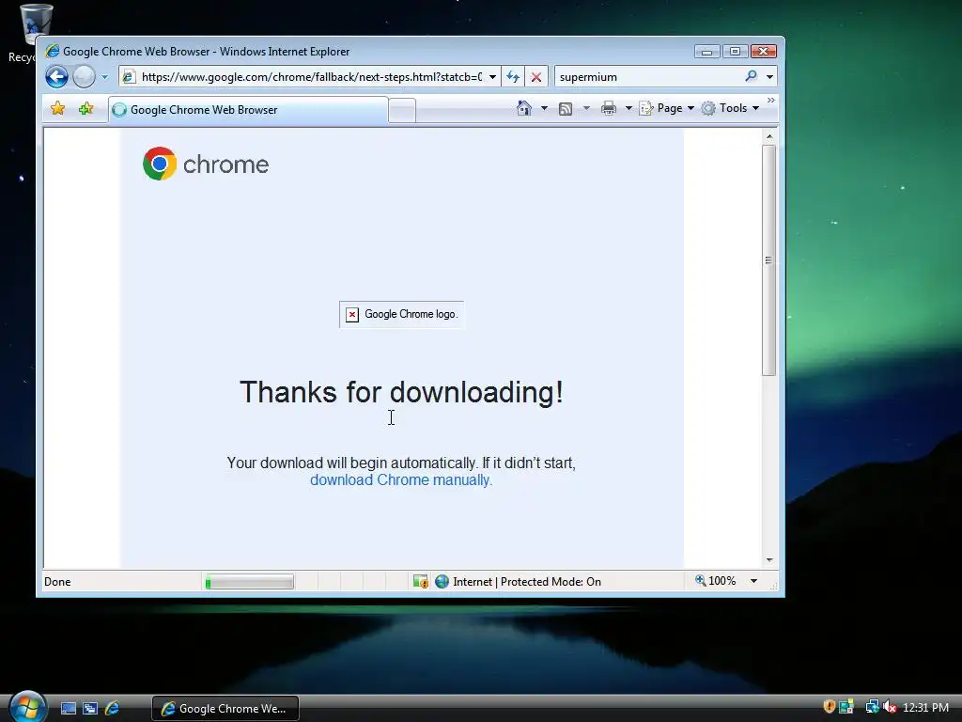962x722 pixels.
Task: Launch Internet Explorer from quick launch
Action: pyautogui.click(x=113, y=709)
